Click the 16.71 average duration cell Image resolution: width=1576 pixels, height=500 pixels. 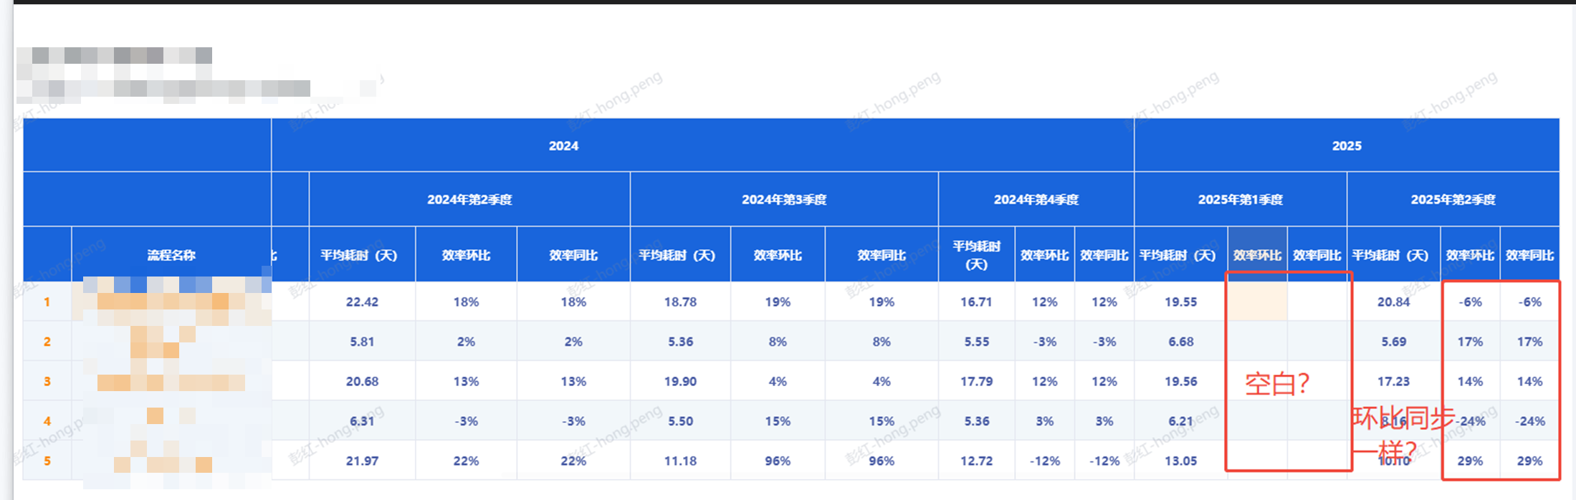pyautogui.click(x=977, y=302)
